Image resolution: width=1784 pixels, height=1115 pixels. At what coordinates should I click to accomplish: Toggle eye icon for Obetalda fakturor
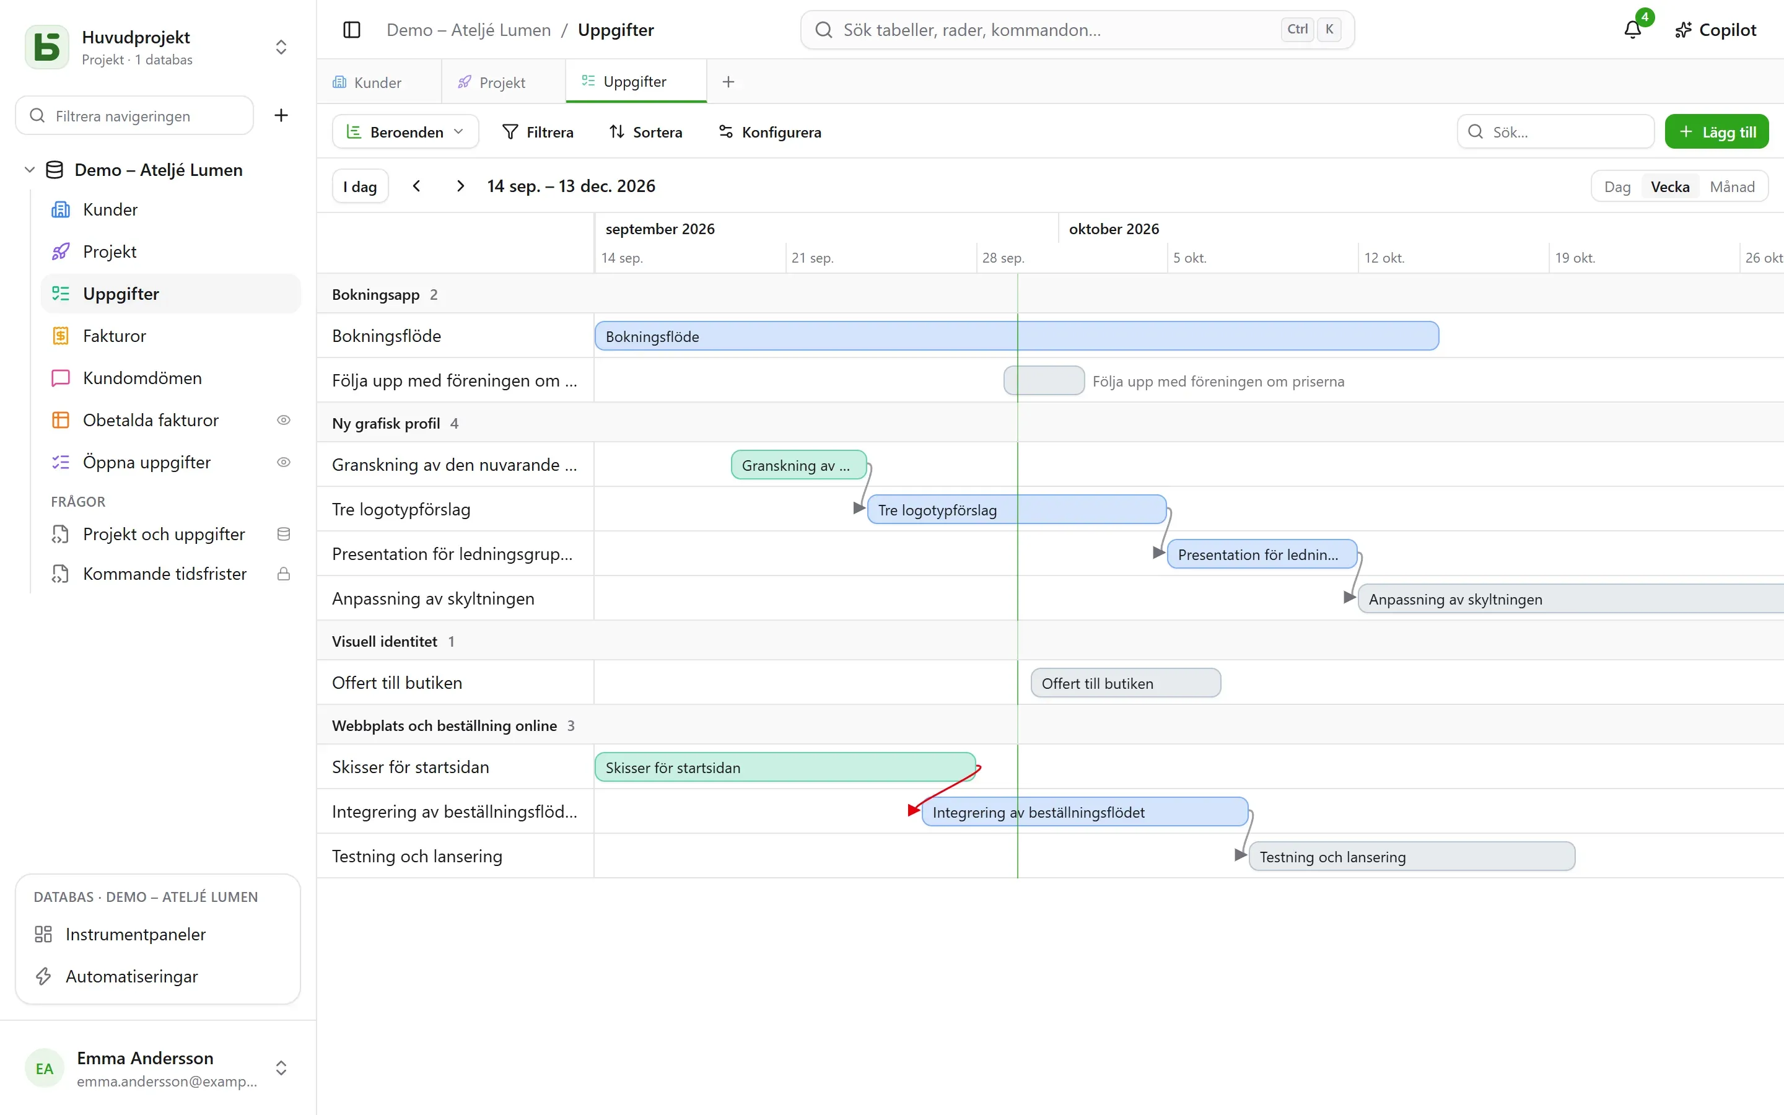point(283,419)
